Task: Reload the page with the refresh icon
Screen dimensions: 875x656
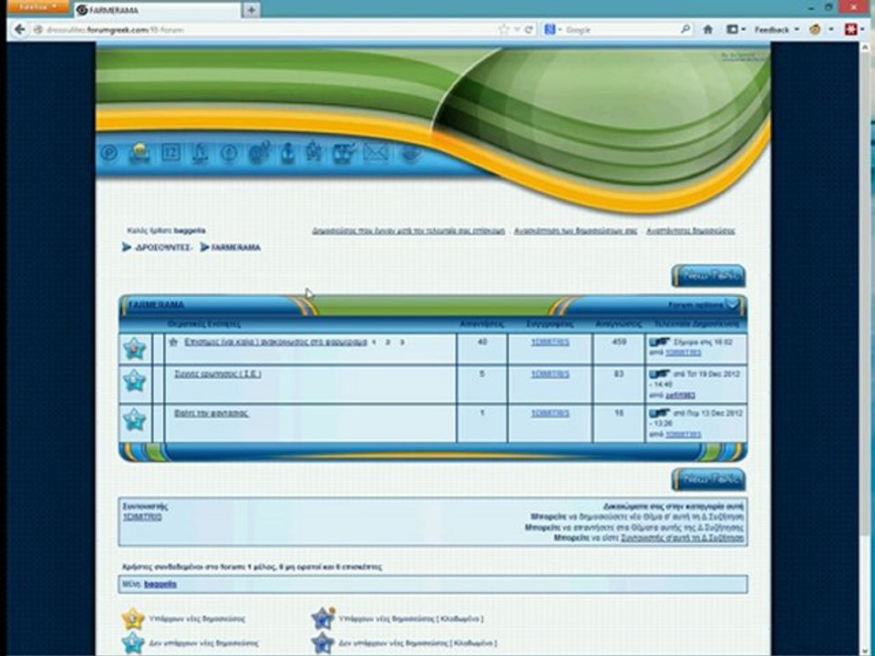Action: [x=529, y=29]
